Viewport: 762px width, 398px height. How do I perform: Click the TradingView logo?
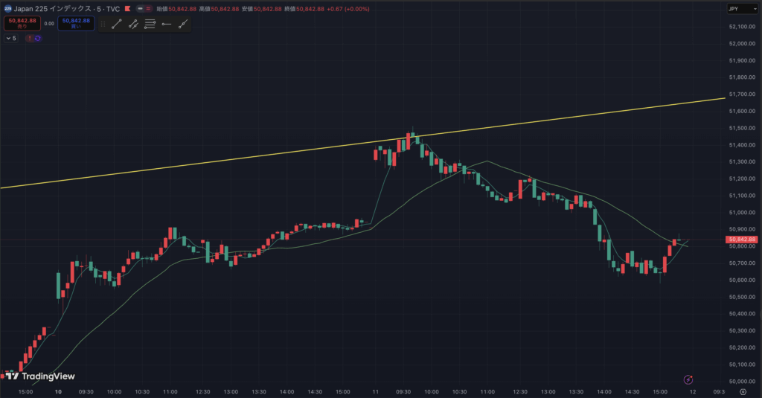click(41, 376)
